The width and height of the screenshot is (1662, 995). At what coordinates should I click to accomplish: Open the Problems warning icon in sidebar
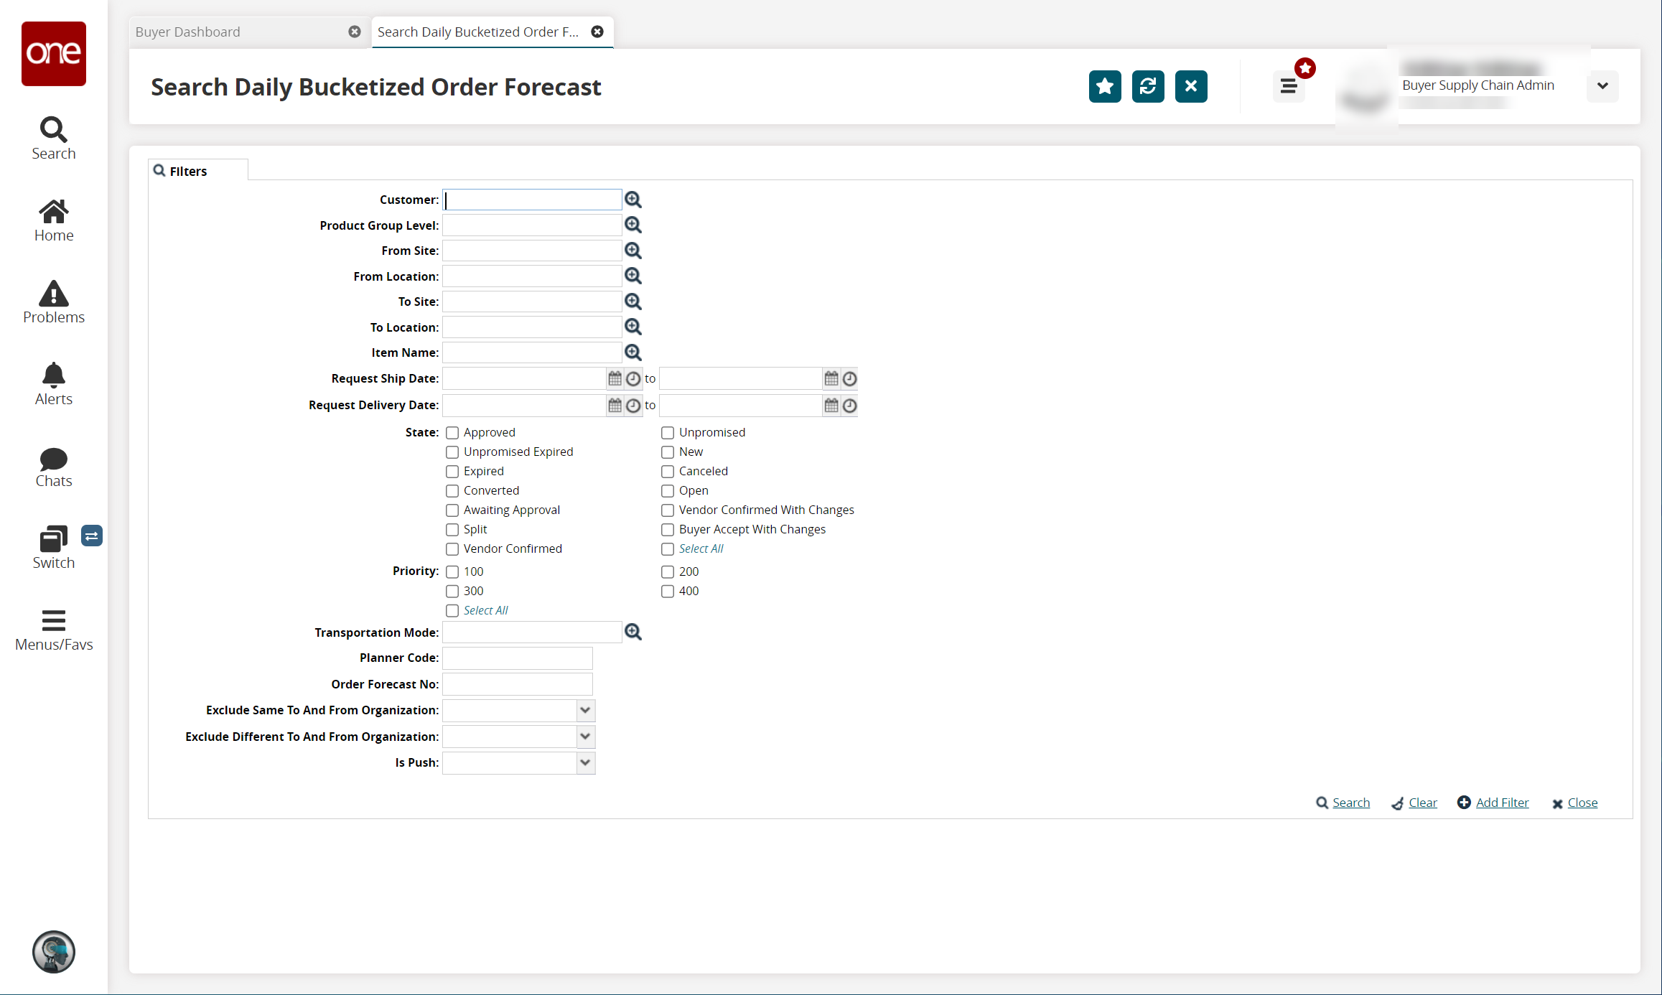pyautogui.click(x=54, y=302)
